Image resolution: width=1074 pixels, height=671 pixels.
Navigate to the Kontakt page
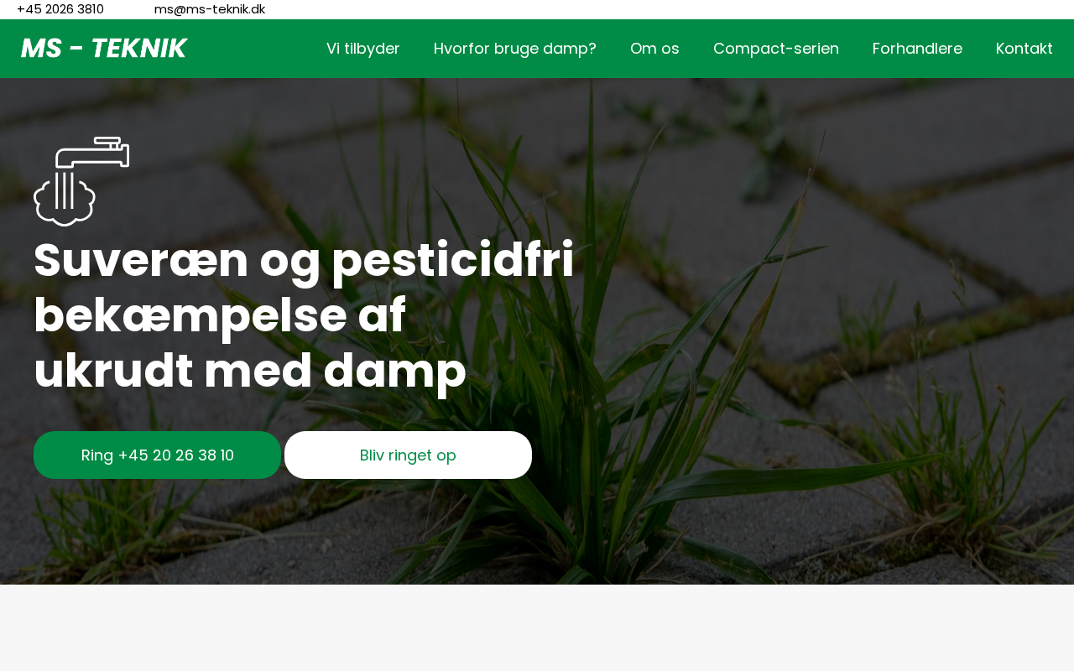click(1024, 49)
